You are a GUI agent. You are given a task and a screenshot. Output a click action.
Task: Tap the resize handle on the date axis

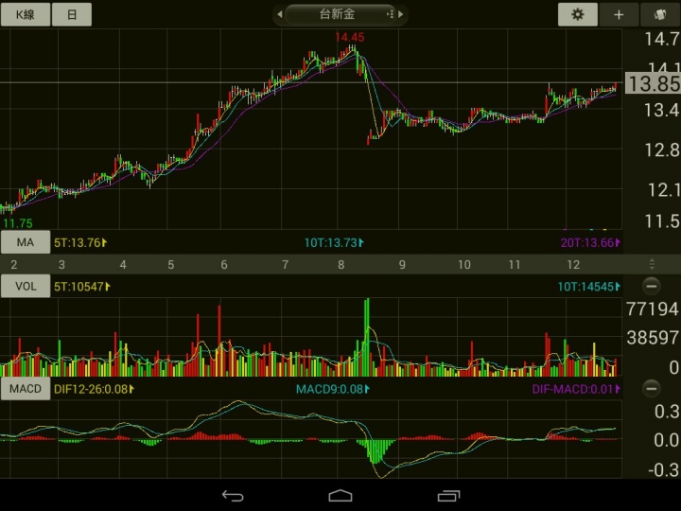point(652,264)
